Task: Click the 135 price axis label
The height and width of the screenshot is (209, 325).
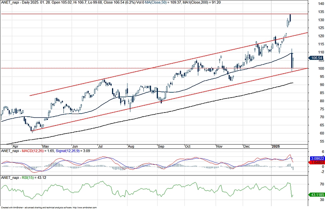Action: [x=321, y=12]
